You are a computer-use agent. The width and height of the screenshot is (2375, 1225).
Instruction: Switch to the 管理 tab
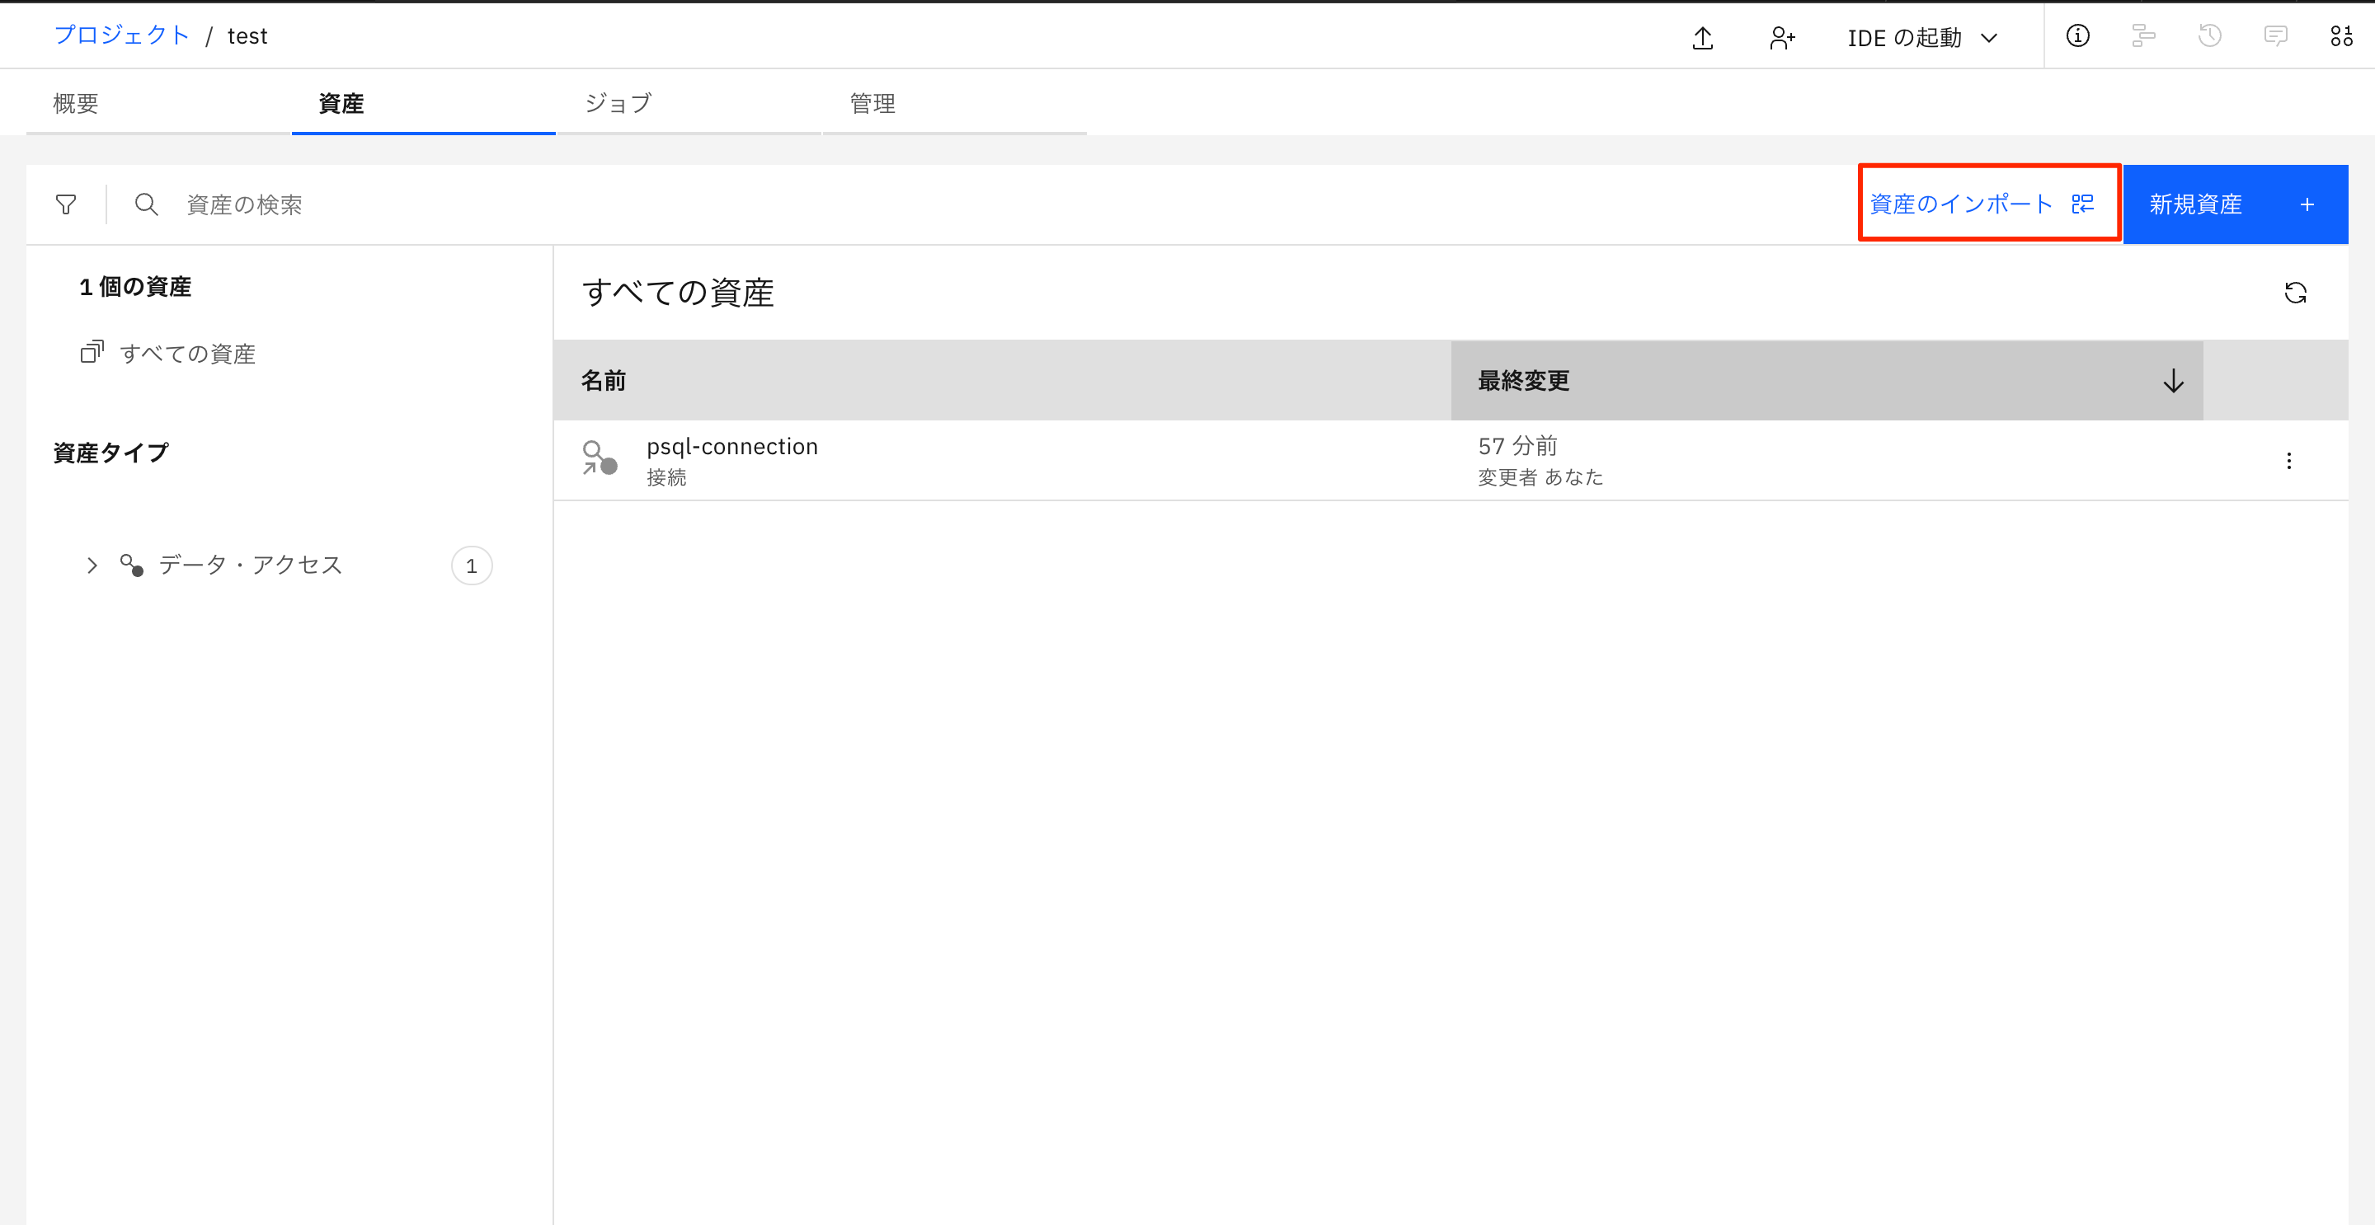point(872,102)
